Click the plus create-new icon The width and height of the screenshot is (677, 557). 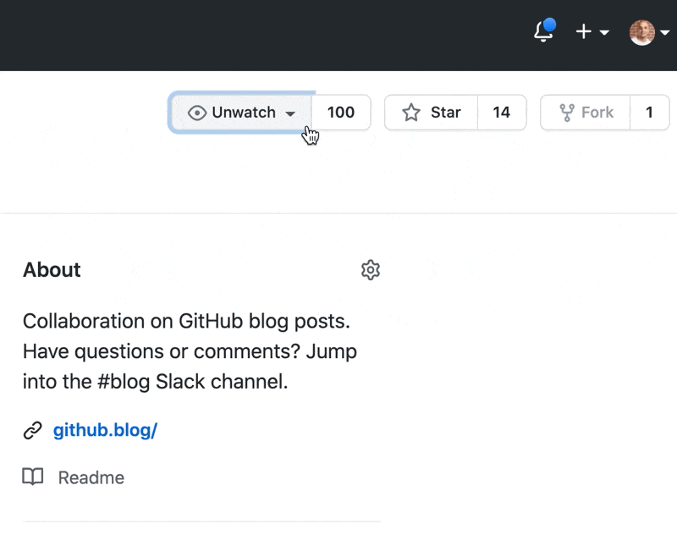click(584, 31)
